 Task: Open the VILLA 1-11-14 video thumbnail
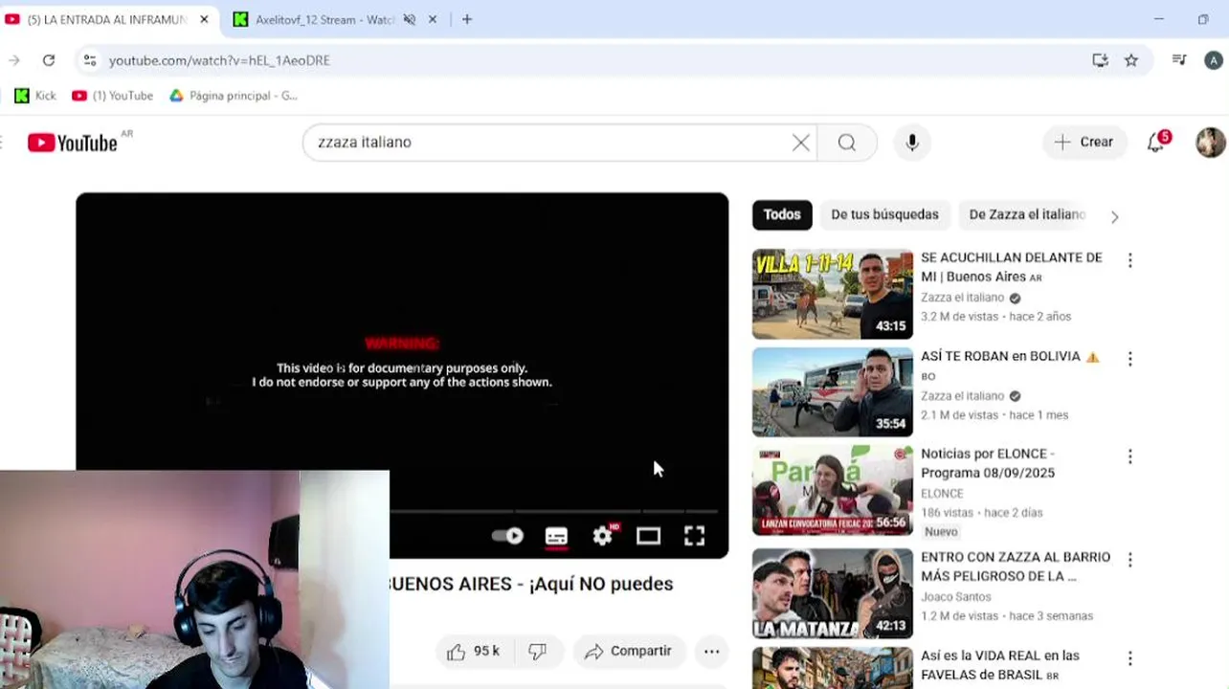[x=833, y=294]
